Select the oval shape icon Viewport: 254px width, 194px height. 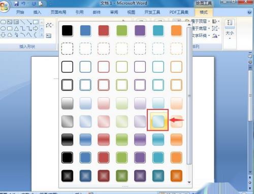click(x=3, y=28)
